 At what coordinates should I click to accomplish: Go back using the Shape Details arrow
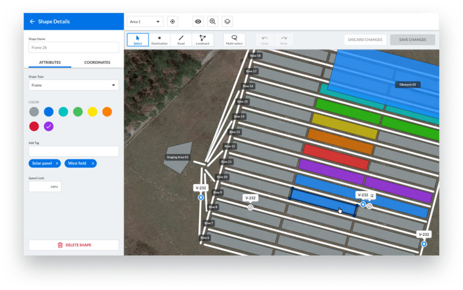click(32, 22)
